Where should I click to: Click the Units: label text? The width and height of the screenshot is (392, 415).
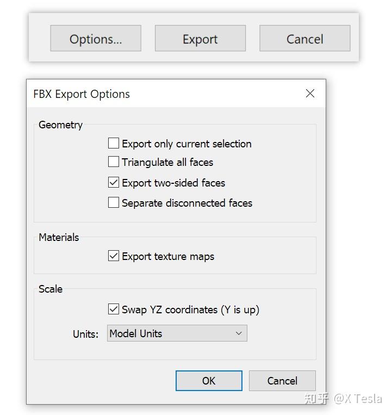(86, 334)
